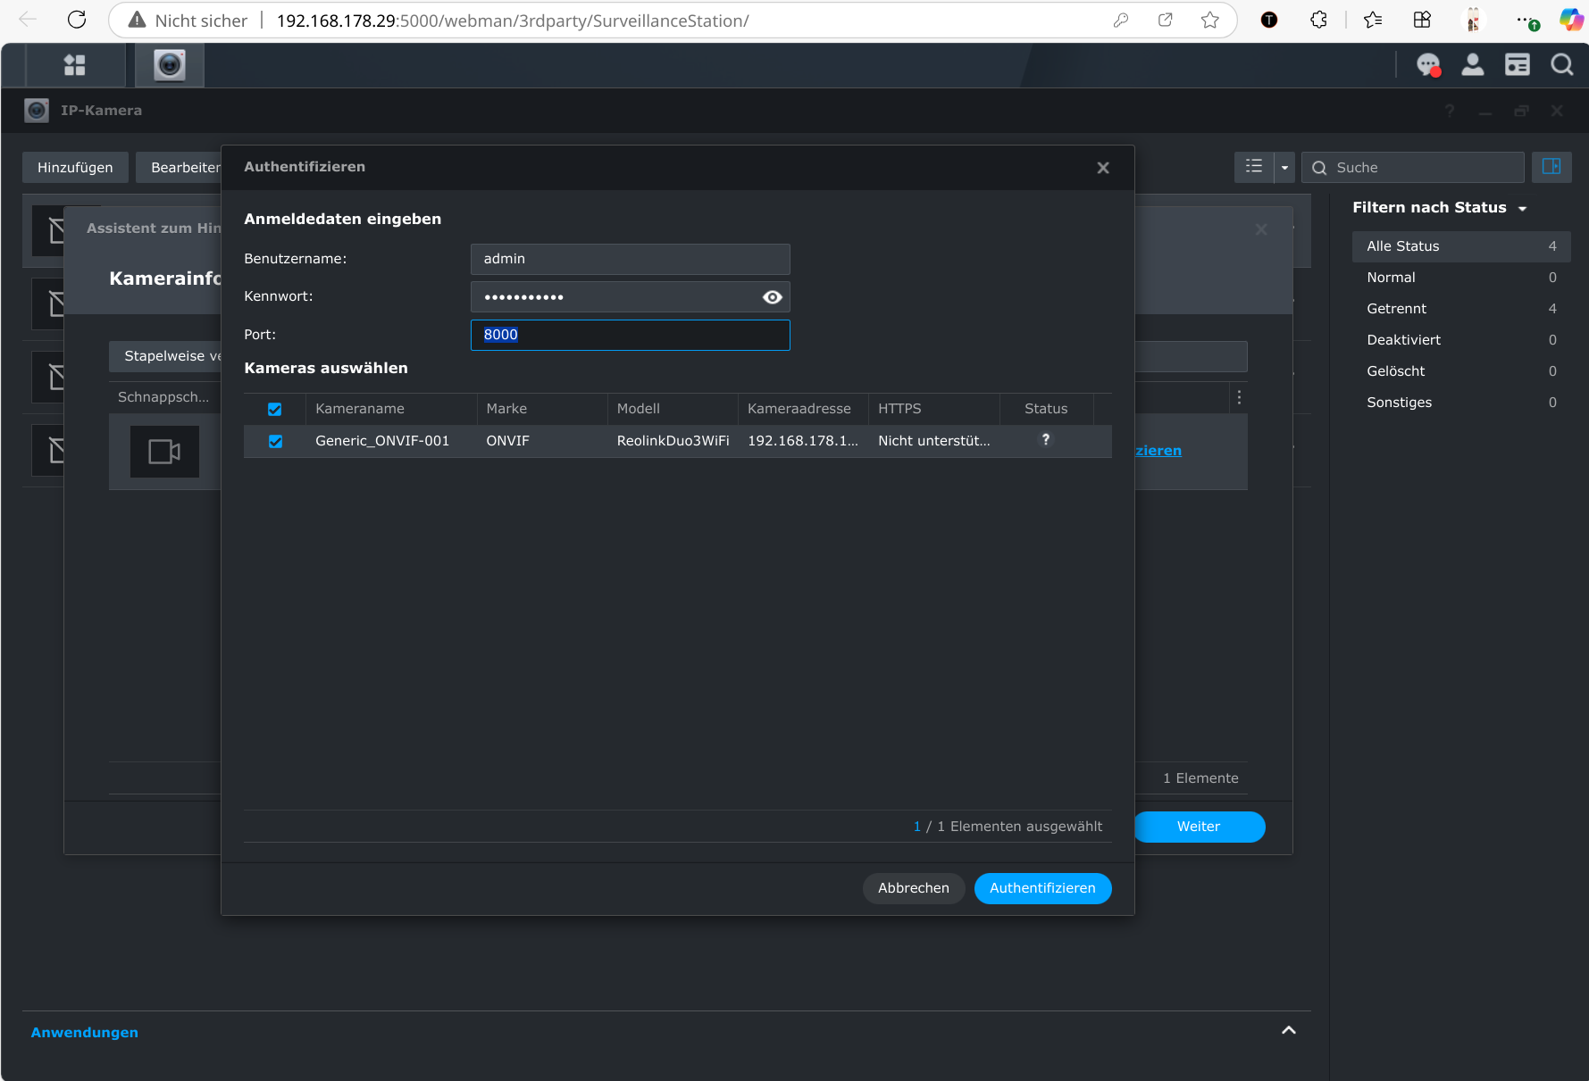1589x1081 pixels.
Task: Open the notifications chat bubble icon
Action: 1428,65
